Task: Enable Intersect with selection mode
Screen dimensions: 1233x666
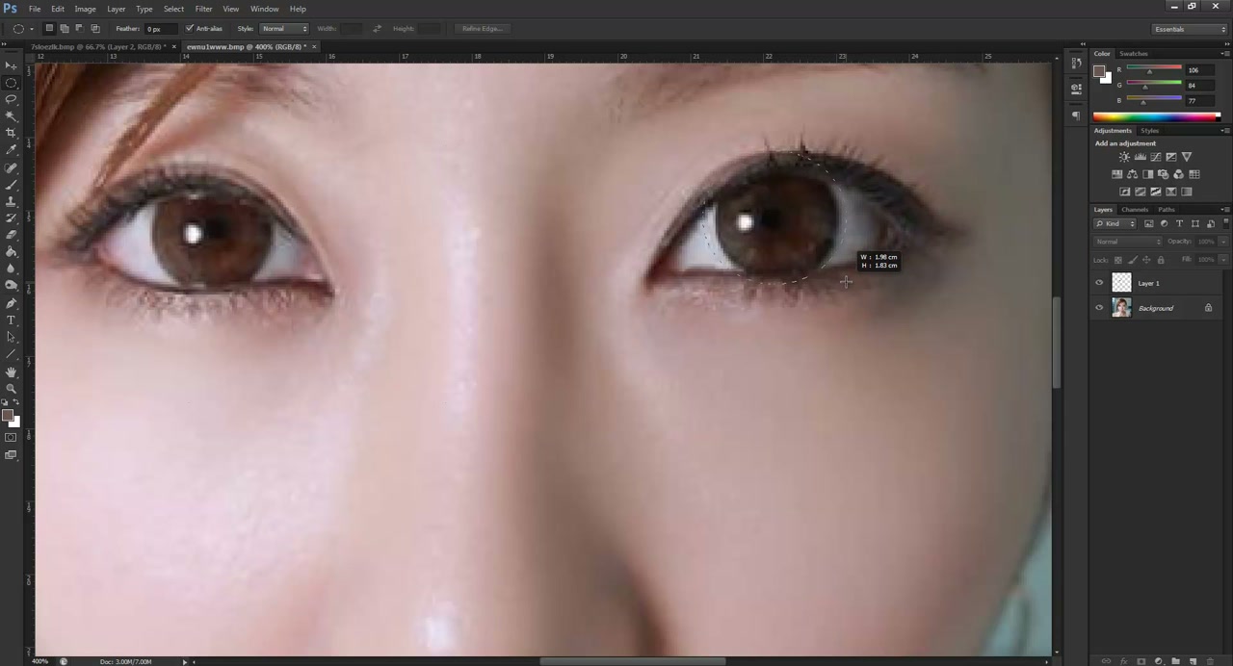Action: pyautogui.click(x=94, y=29)
